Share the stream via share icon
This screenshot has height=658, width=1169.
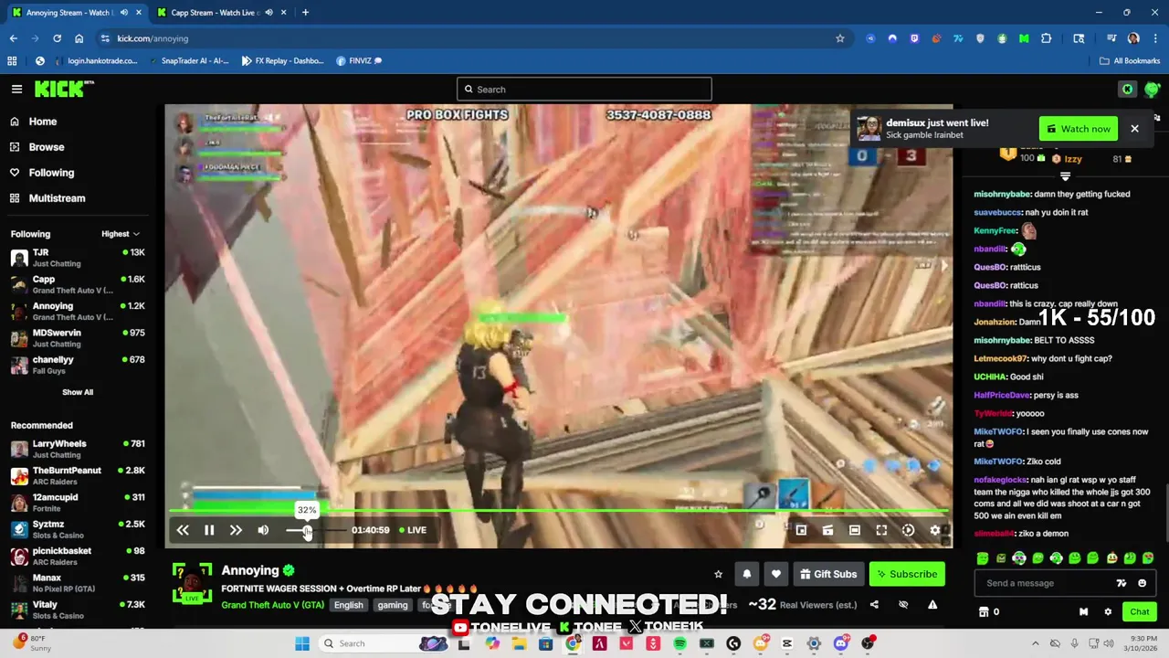point(874,605)
